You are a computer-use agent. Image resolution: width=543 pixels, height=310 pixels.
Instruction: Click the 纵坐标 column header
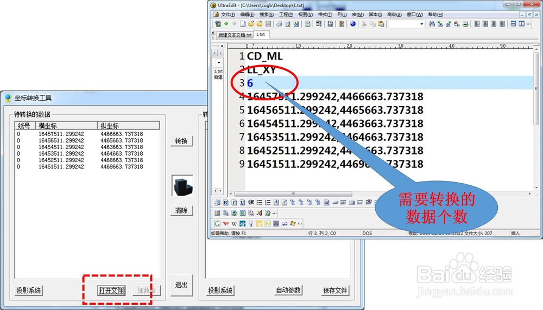click(x=129, y=125)
